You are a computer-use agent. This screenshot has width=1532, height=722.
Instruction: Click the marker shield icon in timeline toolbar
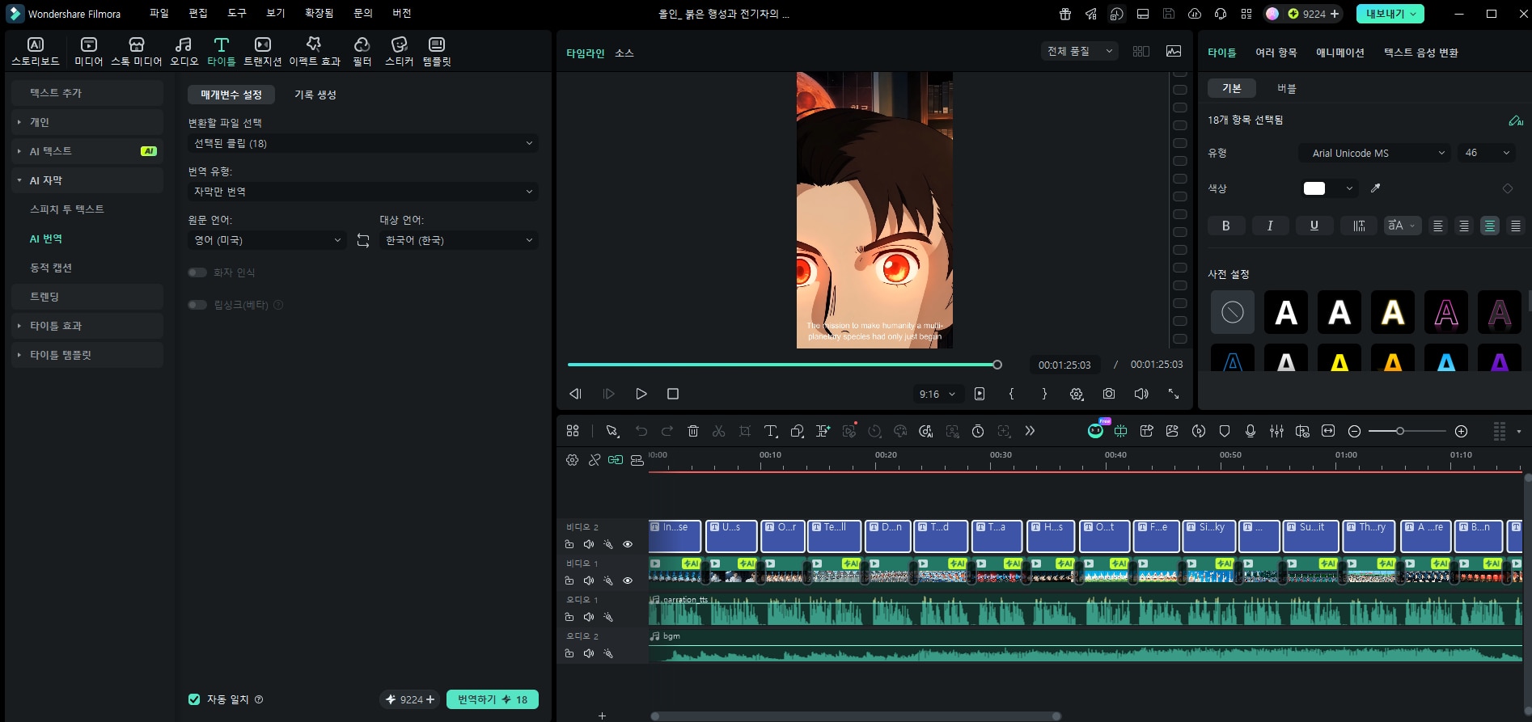click(1225, 431)
